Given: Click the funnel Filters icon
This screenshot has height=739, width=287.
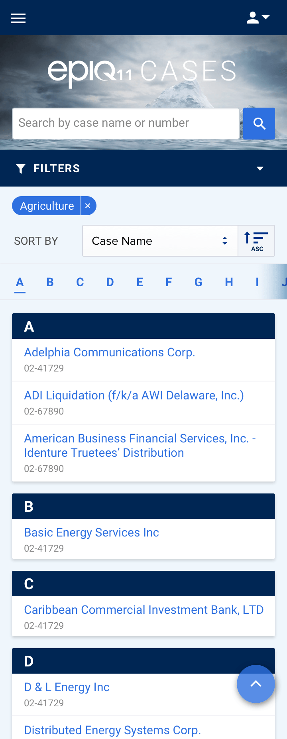Looking at the screenshot, I should pyautogui.click(x=21, y=169).
